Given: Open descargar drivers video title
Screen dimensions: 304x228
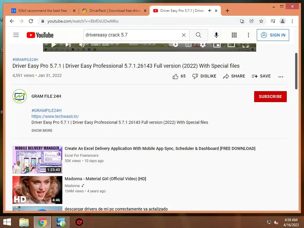Looking at the screenshot, I should point(116,209).
